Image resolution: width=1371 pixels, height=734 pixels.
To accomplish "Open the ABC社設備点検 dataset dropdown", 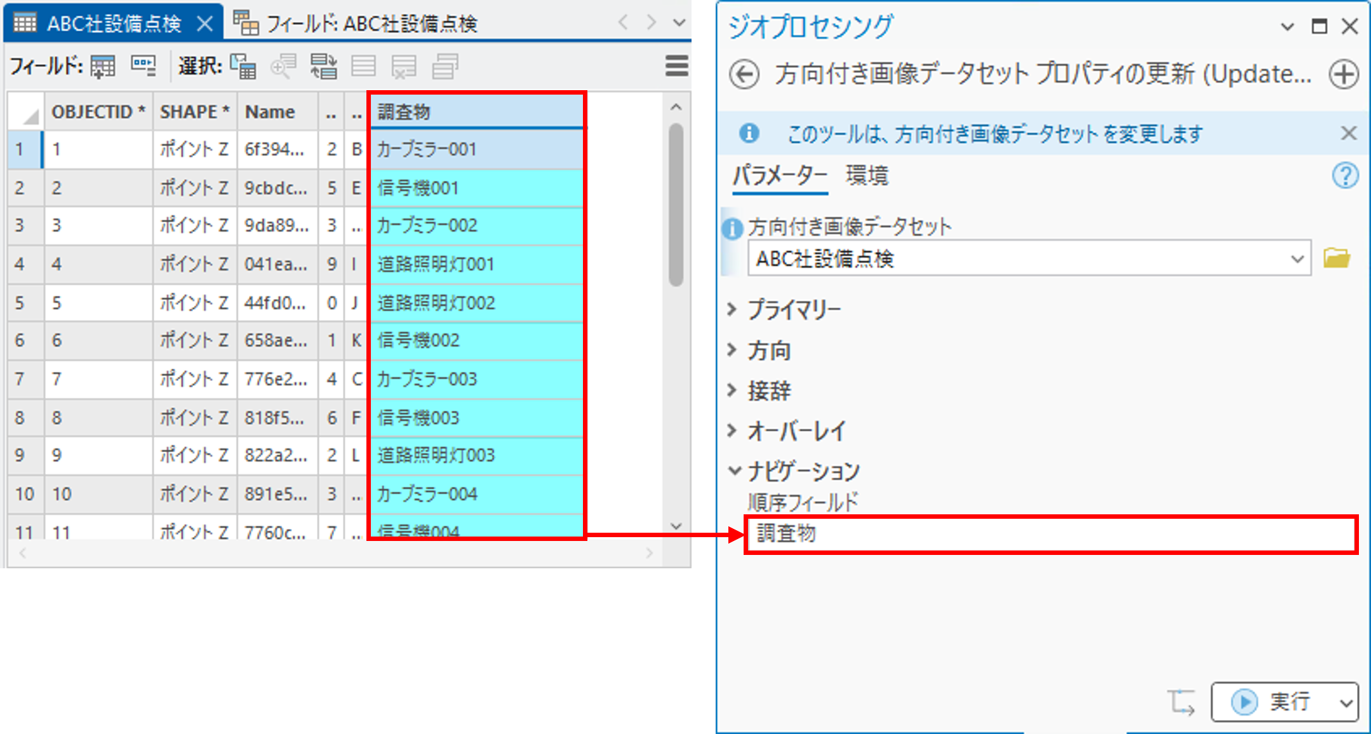I will coord(1297,258).
